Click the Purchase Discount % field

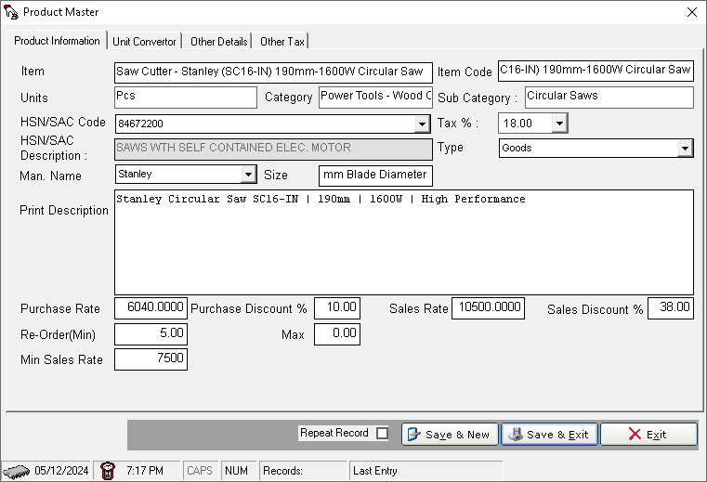pyautogui.click(x=337, y=308)
